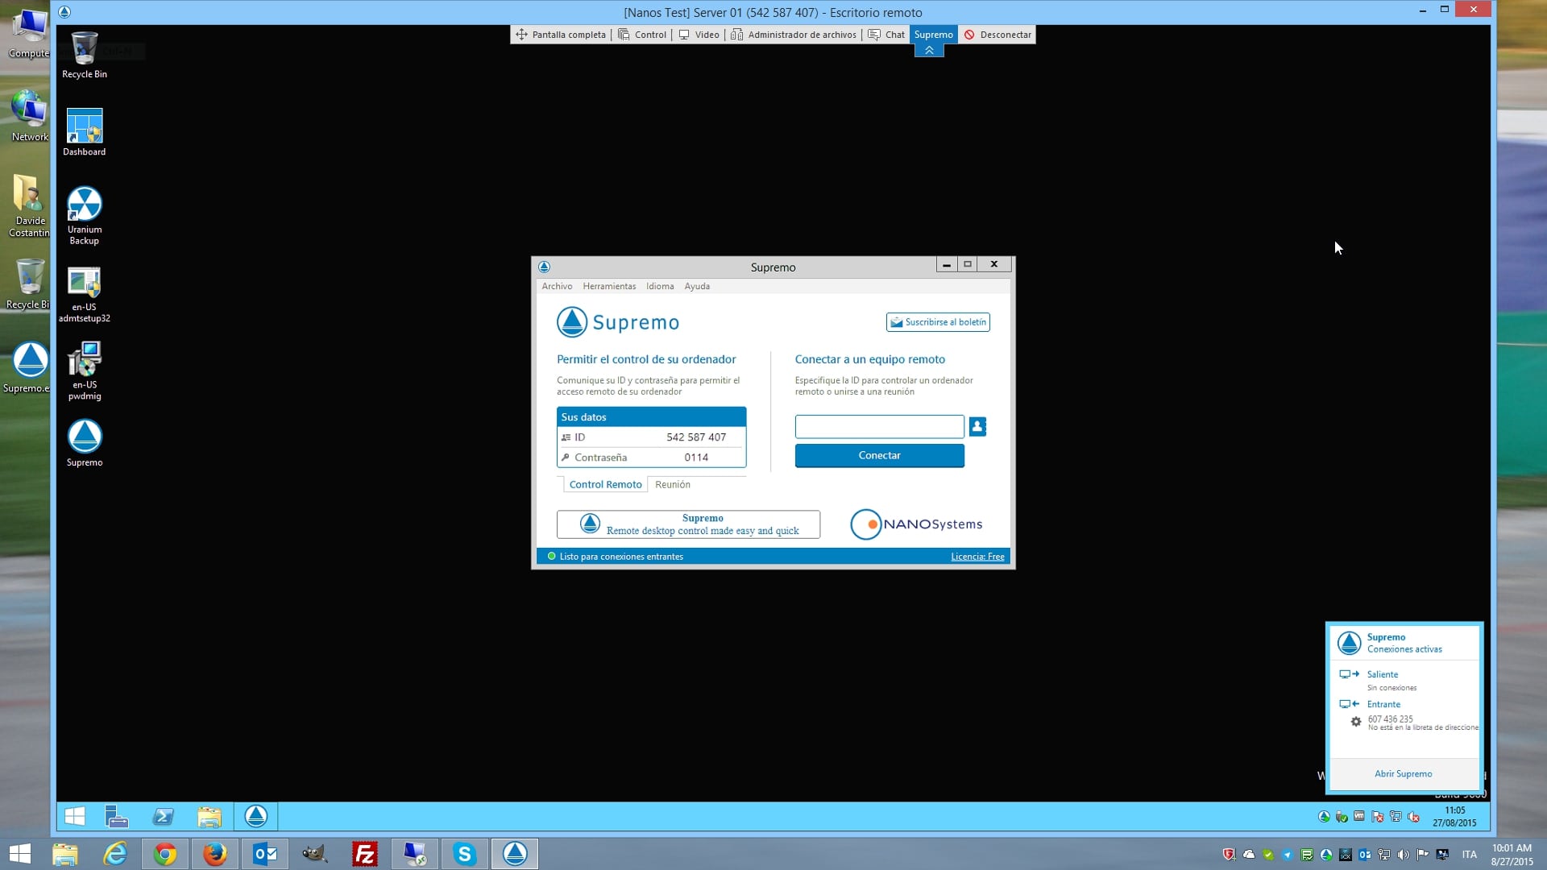Open local Google Chrome taskbar icon
The image size is (1547, 870).
(165, 854)
